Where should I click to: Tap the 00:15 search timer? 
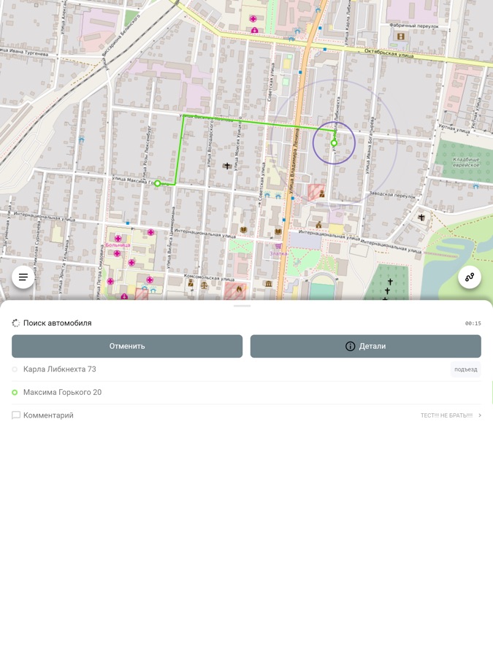coord(473,323)
